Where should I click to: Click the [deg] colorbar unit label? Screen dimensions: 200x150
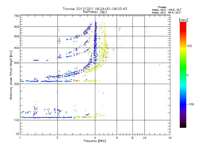click(183, 20)
